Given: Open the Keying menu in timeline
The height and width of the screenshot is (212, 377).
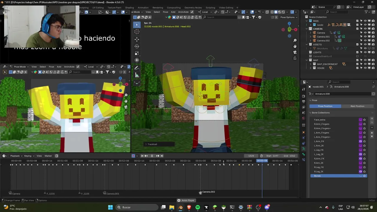Looking at the screenshot, I should [x=29, y=156].
